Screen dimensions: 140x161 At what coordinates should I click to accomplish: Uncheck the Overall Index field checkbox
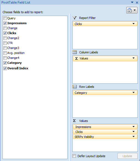tap(5, 68)
